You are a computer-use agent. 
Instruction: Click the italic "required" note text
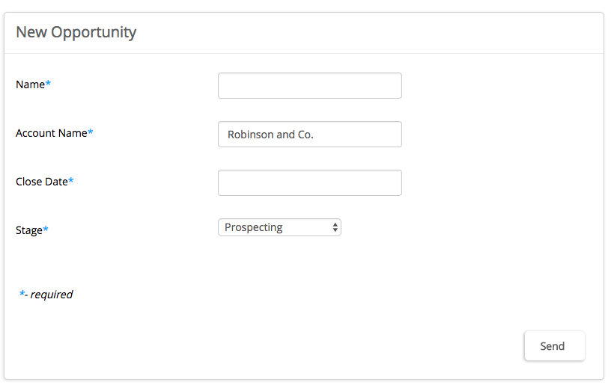click(52, 295)
